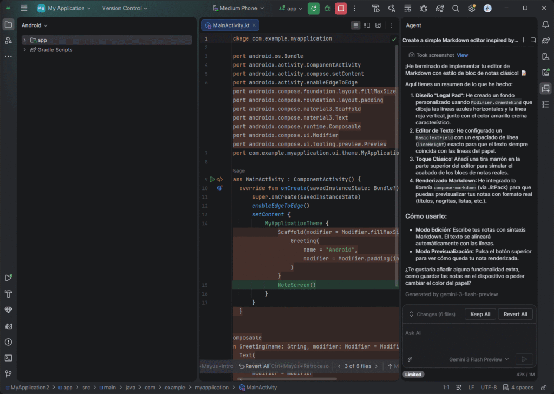Open the IDE settings gear icon
The width and height of the screenshot is (554, 394).
471,8
